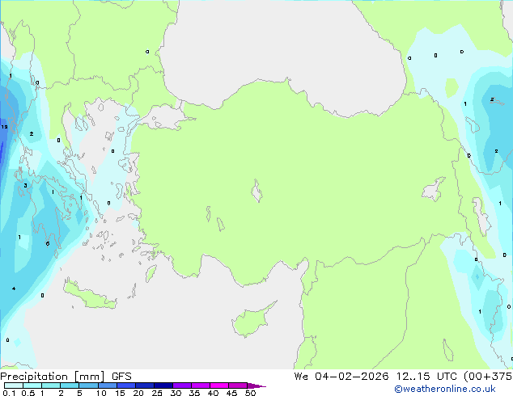The height and width of the screenshot is (396, 513).
Task: Click the 45–50 mm legend color swatch
Action: [x=238, y=385]
